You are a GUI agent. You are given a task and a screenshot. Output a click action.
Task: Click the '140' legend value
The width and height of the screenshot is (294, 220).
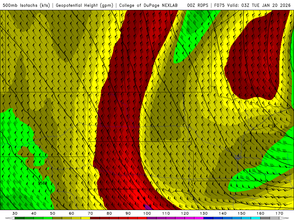(223, 213)
